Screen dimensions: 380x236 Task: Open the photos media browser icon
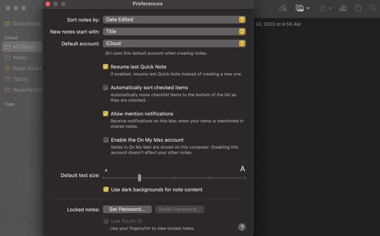coord(300,8)
